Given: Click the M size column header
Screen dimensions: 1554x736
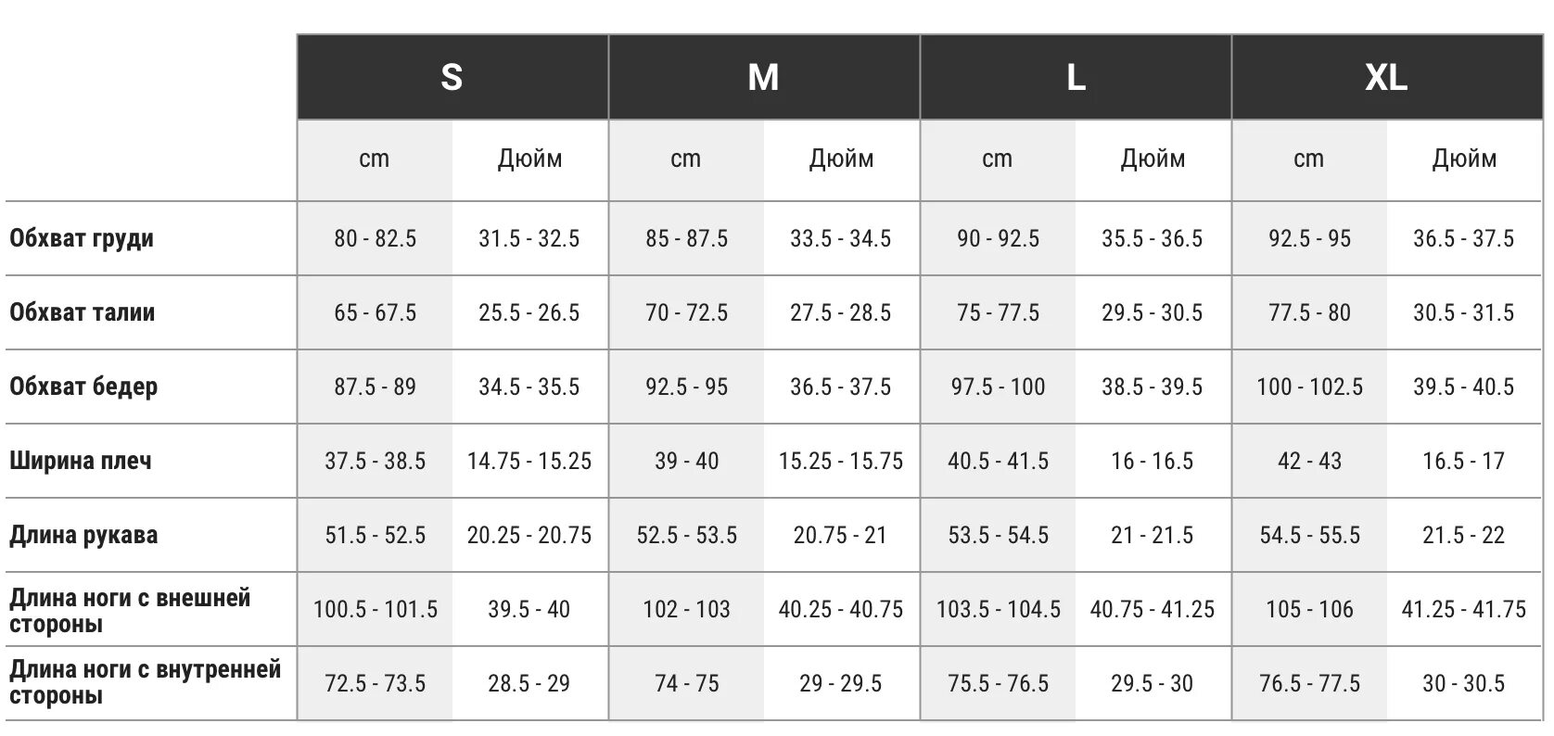Looking at the screenshot, I should click(x=763, y=77).
